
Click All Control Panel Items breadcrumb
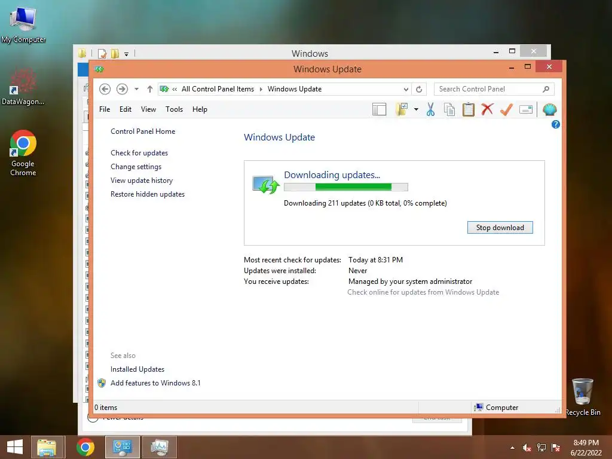(x=218, y=89)
